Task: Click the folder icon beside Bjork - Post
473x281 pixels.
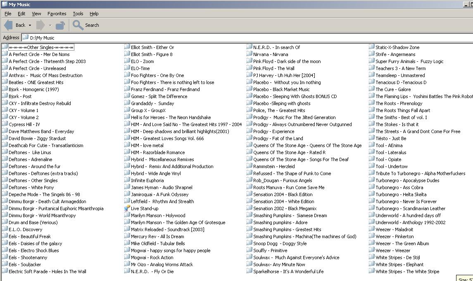Action: [x=5, y=96]
